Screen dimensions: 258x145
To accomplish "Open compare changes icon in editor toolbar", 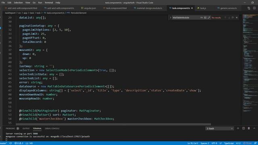I will 249,8.
